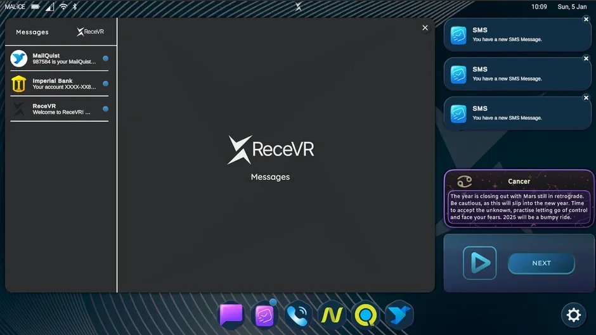
Task: Open the ReceVR welcome message
Action: click(60, 109)
